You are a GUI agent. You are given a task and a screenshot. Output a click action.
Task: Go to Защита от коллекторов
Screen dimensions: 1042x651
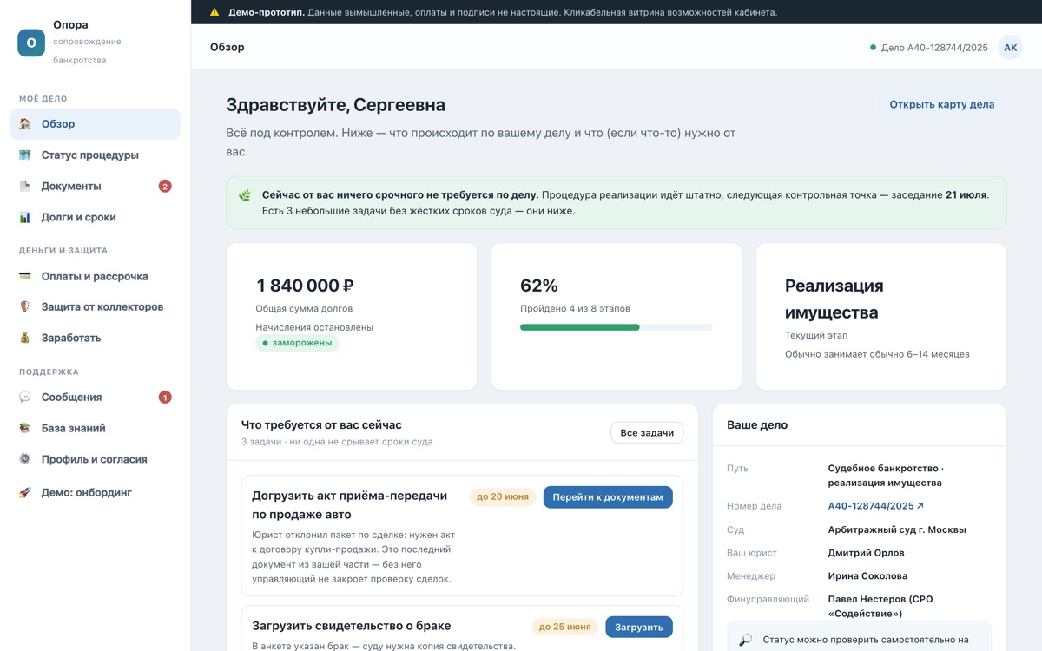tap(96, 307)
